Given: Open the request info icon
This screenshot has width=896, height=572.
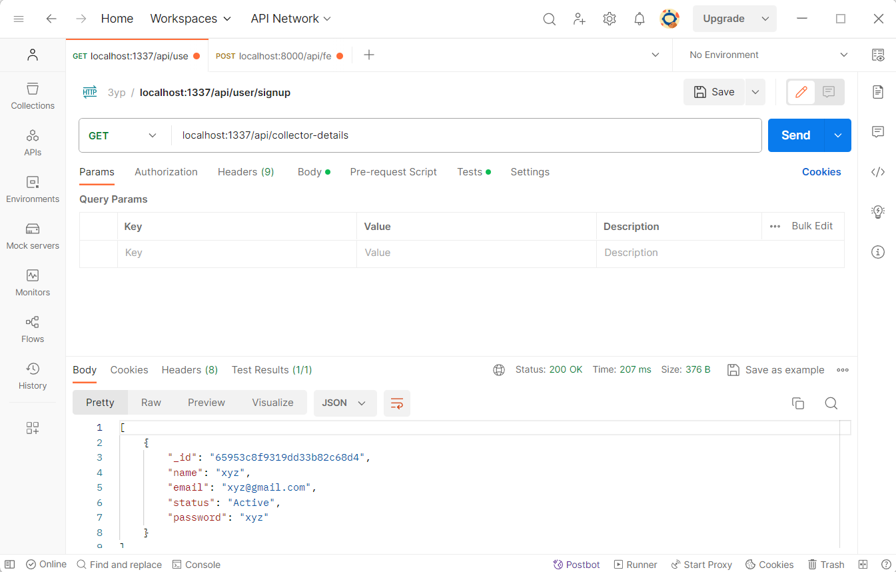Looking at the screenshot, I should pos(878,252).
